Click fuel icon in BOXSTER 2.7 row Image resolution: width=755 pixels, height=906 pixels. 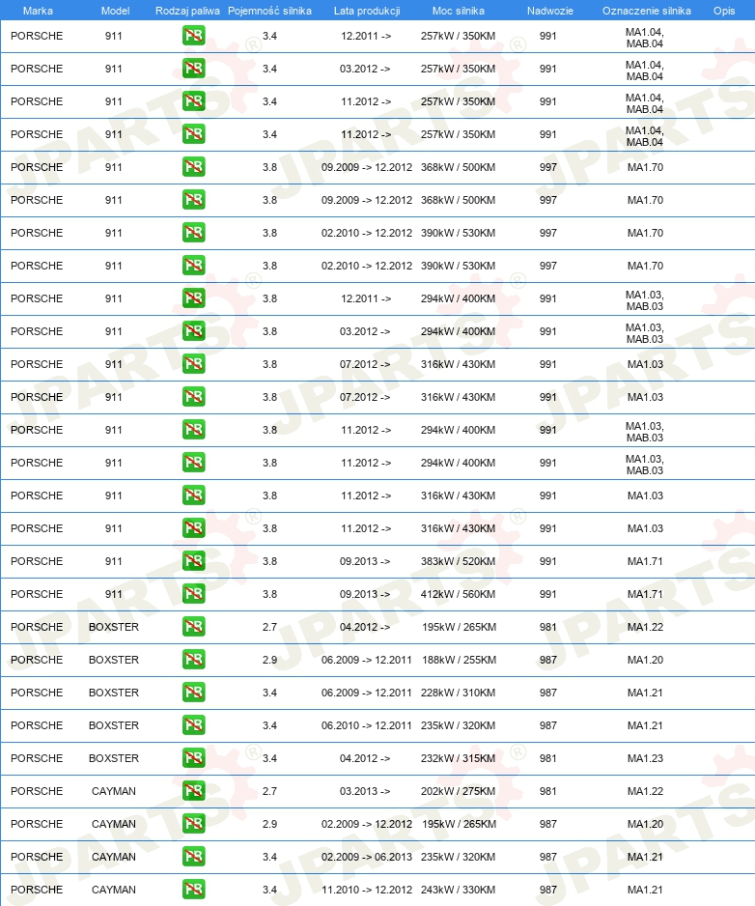(x=193, y=627)
